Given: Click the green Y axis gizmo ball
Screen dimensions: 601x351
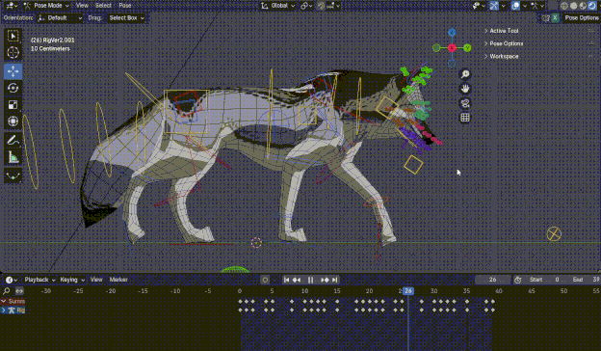Looking at the screenshot, I should pos(467,48).
